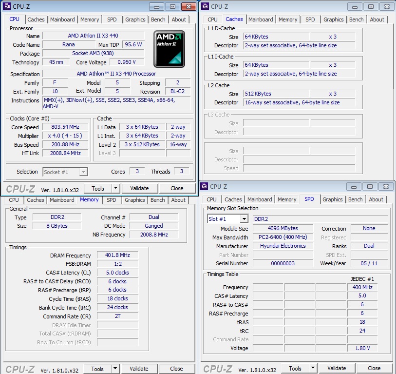Select the Bench tab in the CPU window

[158, 20]
